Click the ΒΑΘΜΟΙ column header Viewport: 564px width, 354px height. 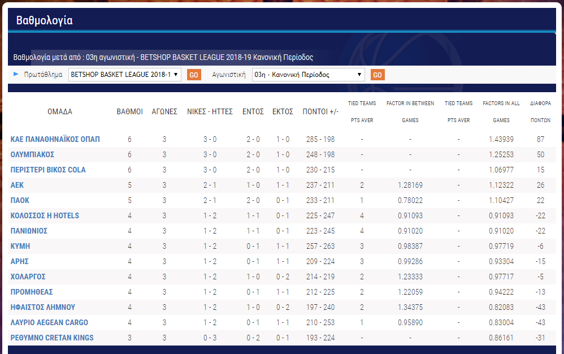coord(129,112)
